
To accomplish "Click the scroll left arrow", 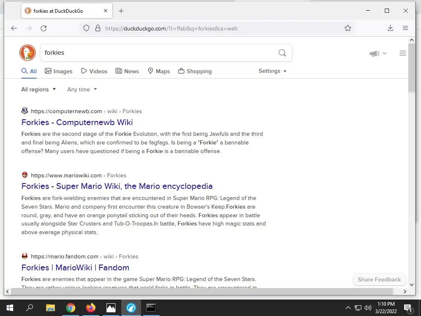I will coord(7,291).
